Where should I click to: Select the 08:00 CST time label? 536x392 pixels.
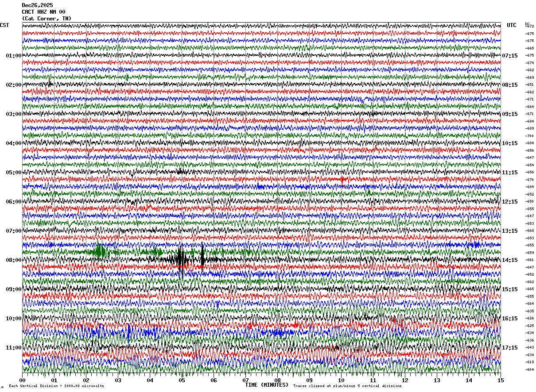coord(14,260)
